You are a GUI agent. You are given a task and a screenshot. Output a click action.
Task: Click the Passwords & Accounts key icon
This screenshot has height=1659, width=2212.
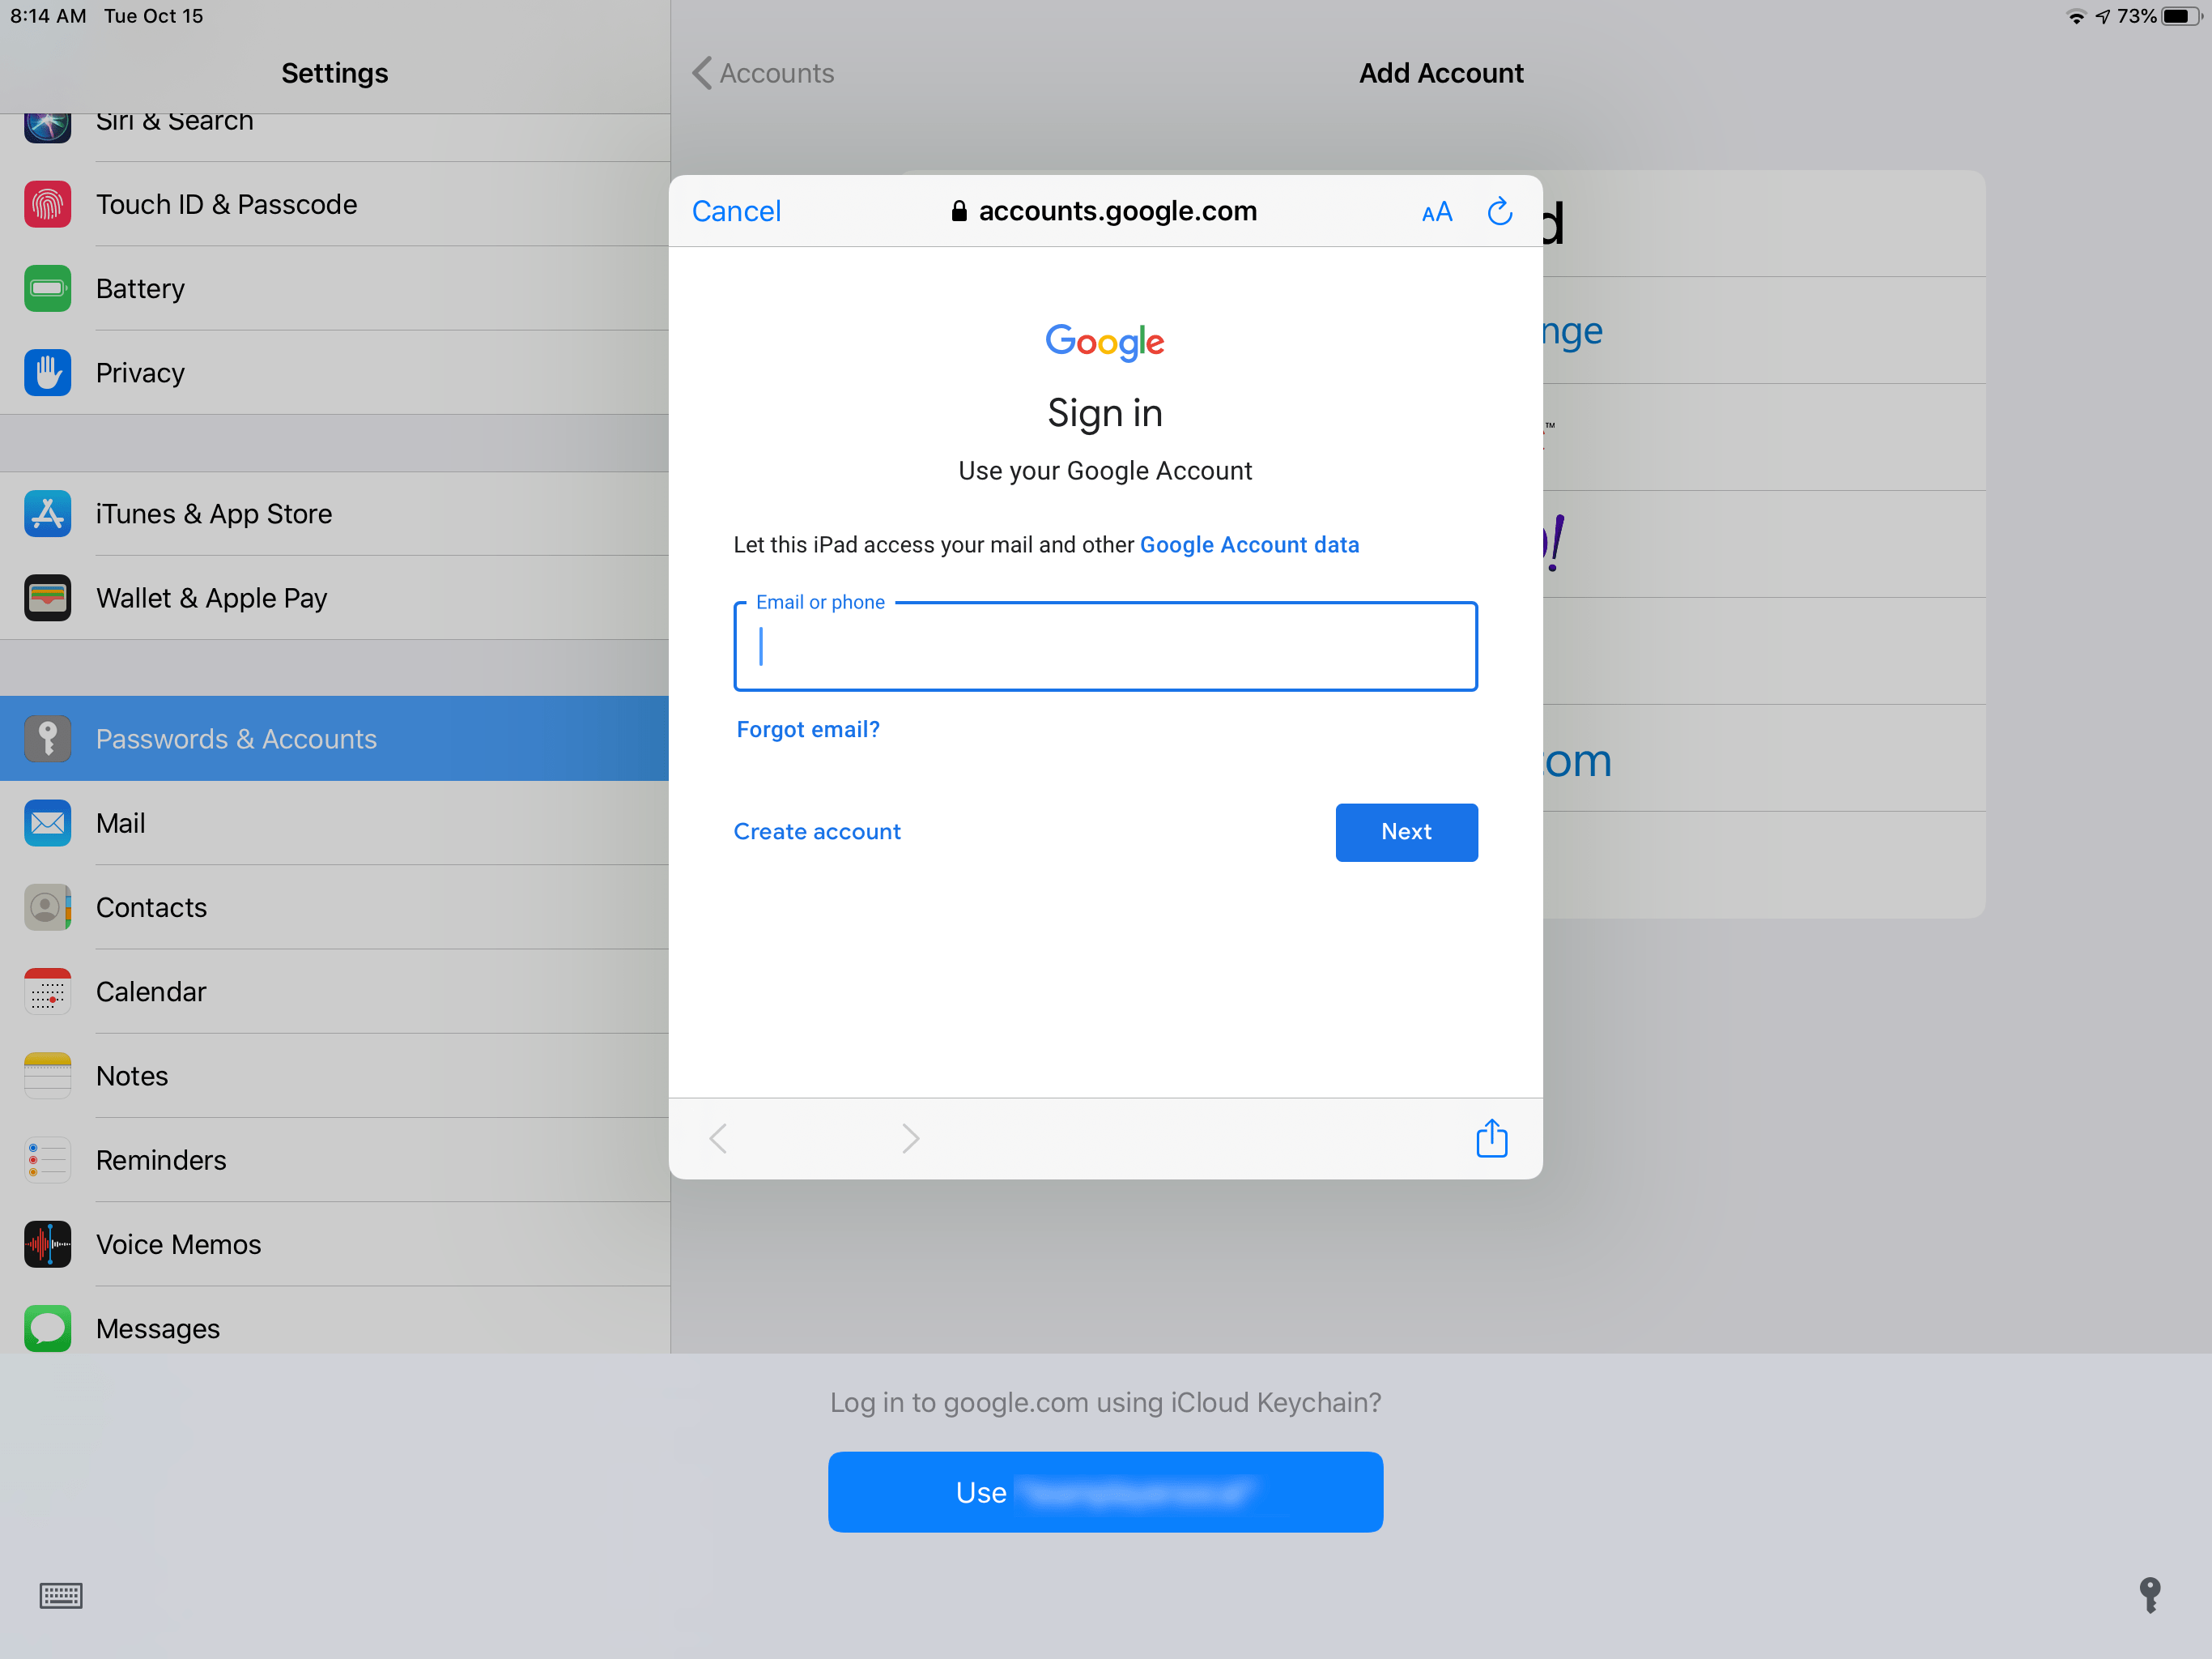pyautogui.click(x=45, y=739)
